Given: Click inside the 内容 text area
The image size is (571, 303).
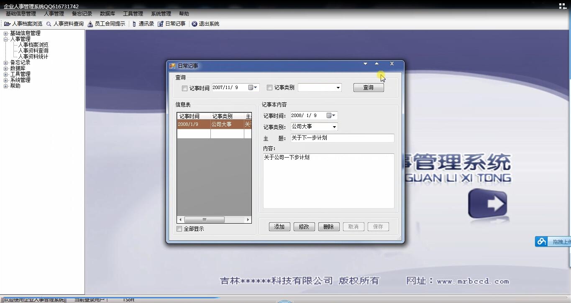Looking at the screenshot, I should point(328,181).
